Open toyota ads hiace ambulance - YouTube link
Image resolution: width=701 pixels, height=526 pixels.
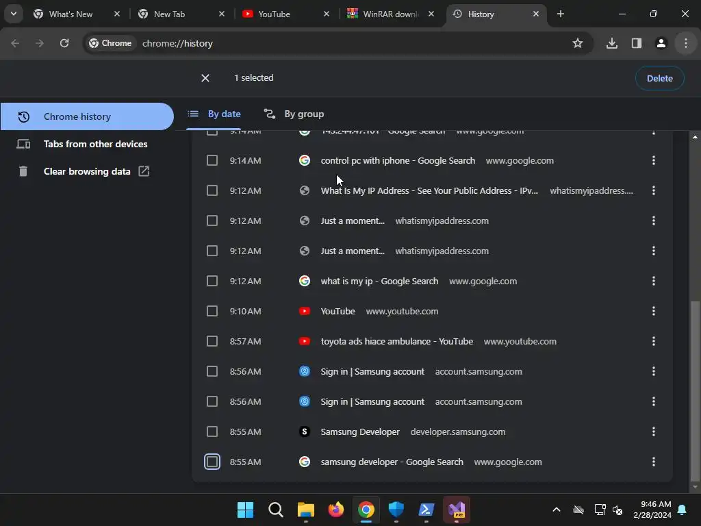pos(396,341)
